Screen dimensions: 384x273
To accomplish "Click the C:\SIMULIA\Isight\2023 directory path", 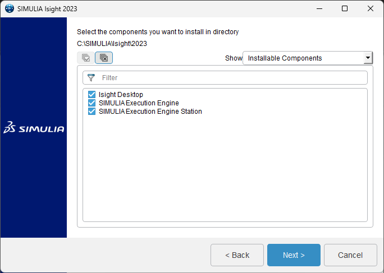I will [112, 44].
